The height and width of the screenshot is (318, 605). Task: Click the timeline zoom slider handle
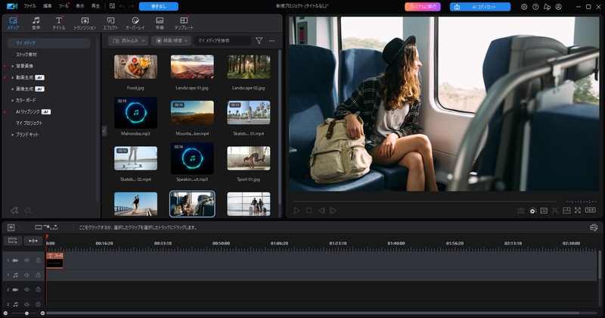26,313
